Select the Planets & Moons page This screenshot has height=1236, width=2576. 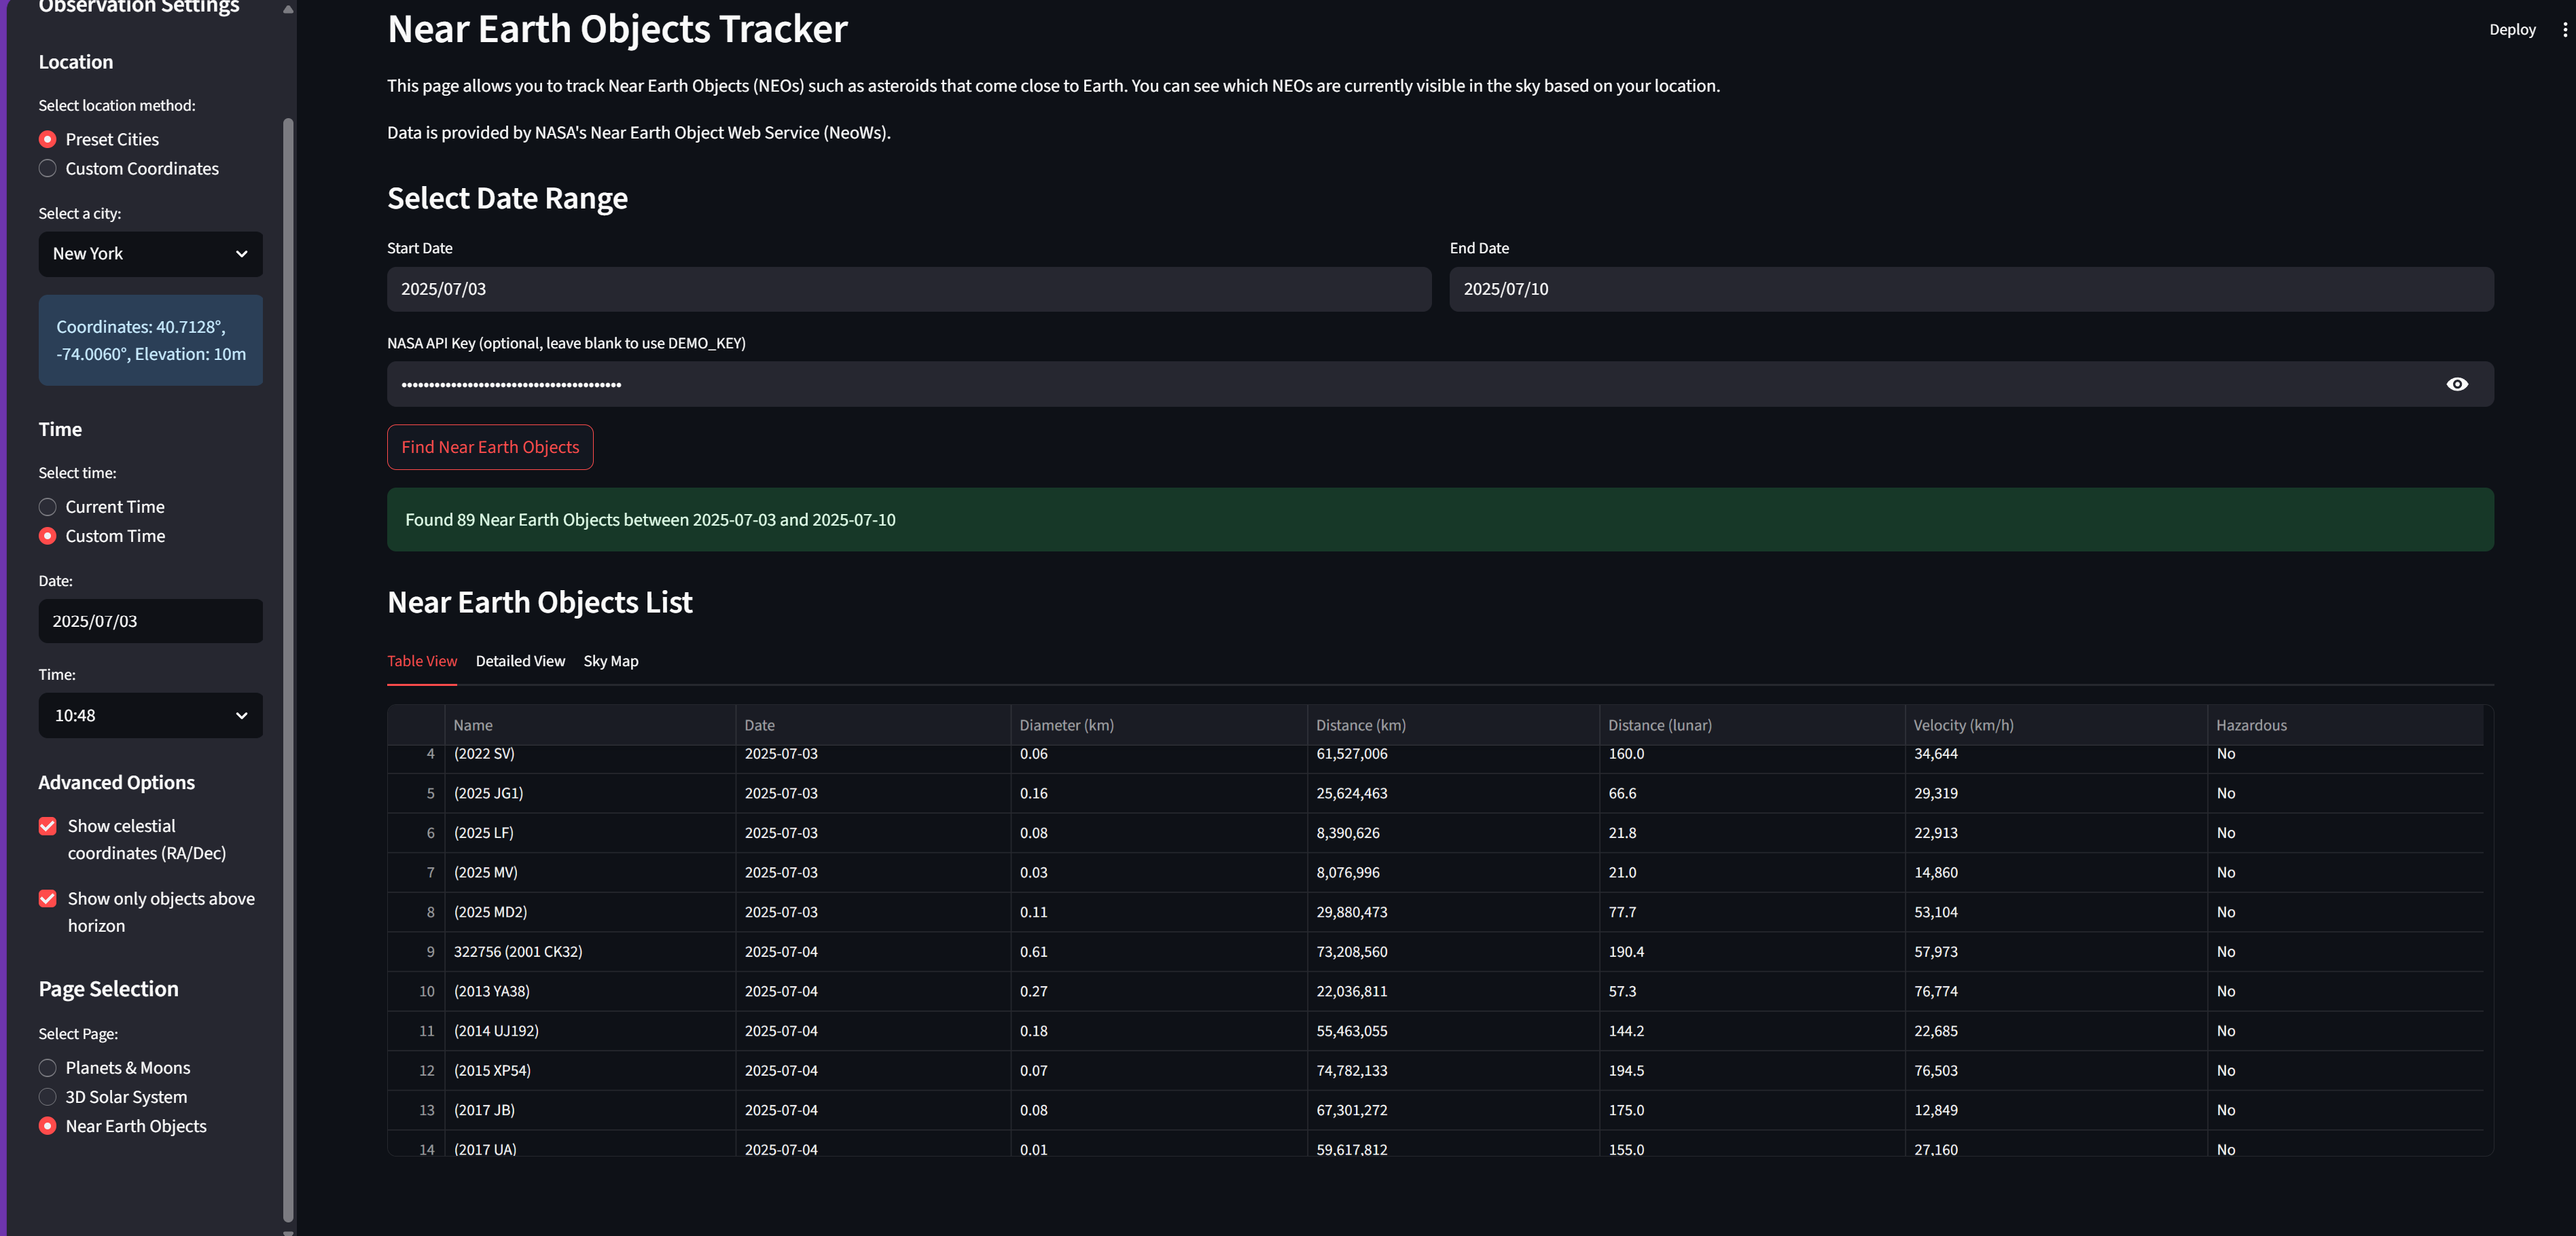pos(48,1068)
